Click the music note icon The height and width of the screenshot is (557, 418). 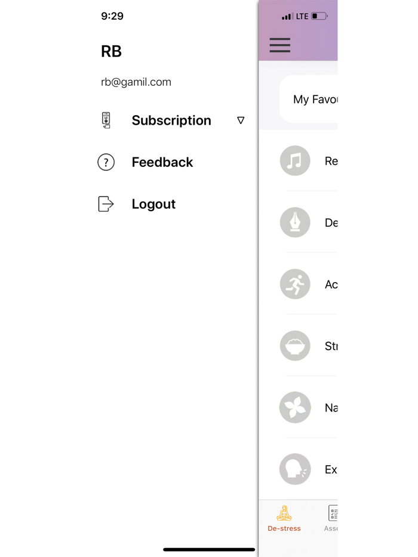click(x=295, y=161)
